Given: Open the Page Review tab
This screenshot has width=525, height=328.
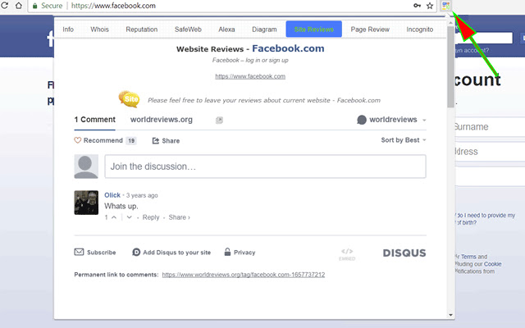Looking at the screenshot, I should 370,30.
